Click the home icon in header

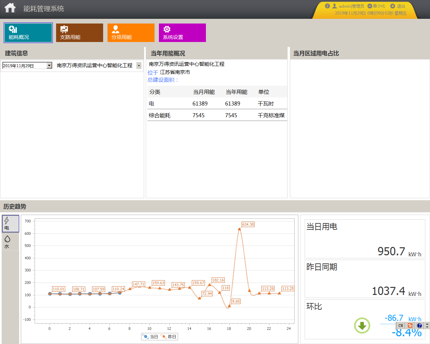pyautogui.click(x=10, y=8)
